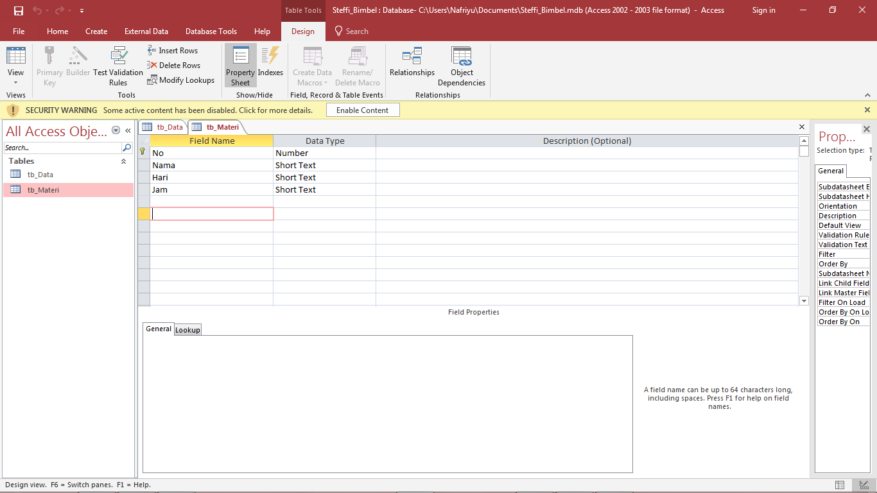Set Primary Key for the field
This screenshot has height=493, width=877.
coord(49,67)
